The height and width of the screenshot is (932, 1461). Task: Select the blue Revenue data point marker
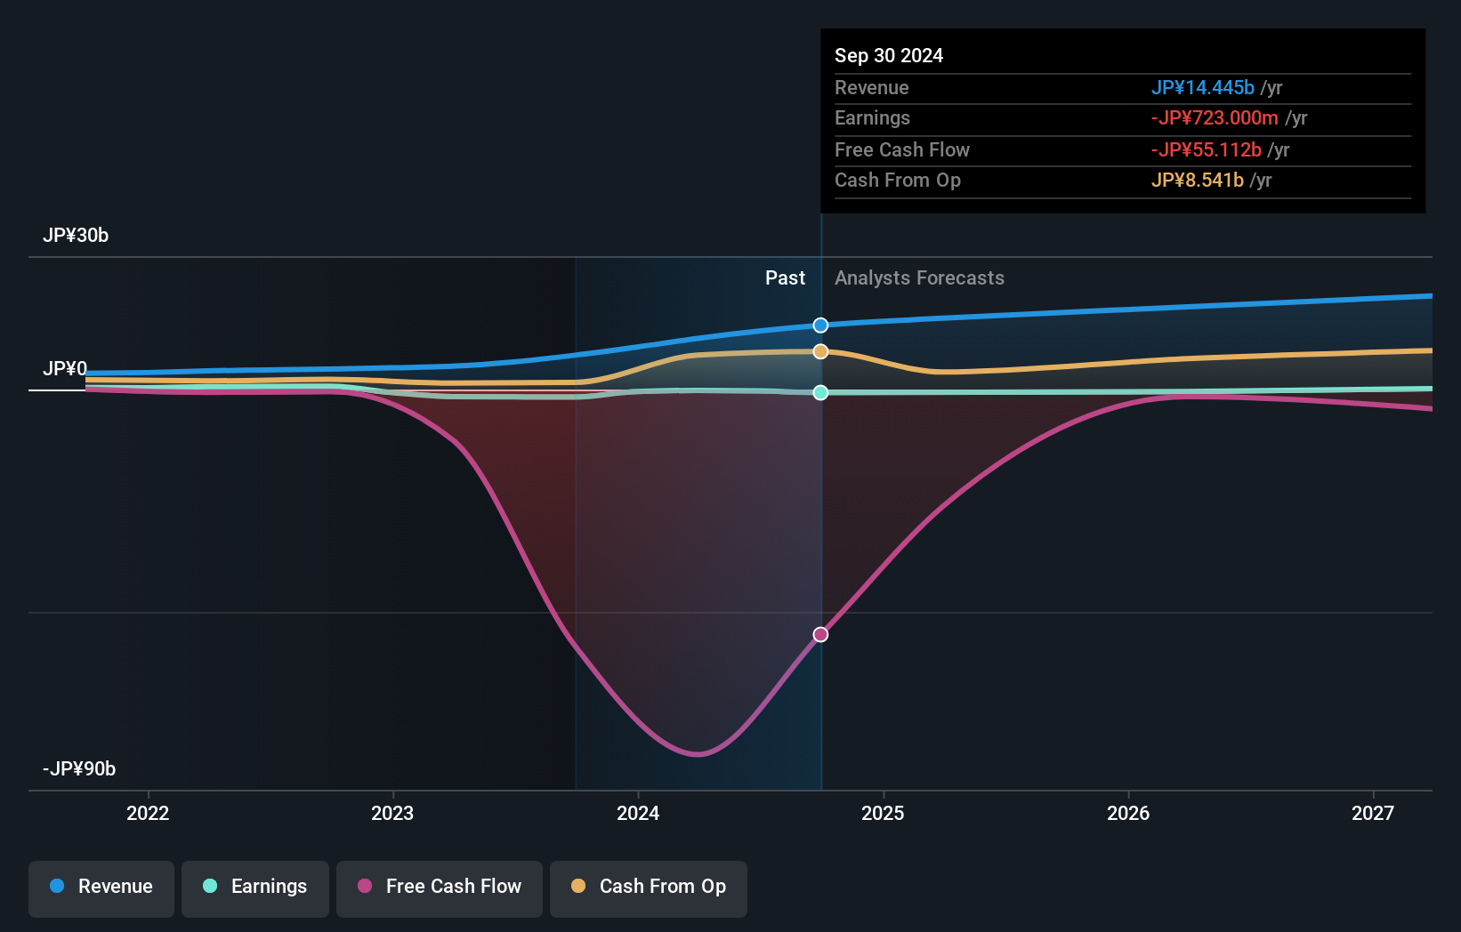point(820,325)
